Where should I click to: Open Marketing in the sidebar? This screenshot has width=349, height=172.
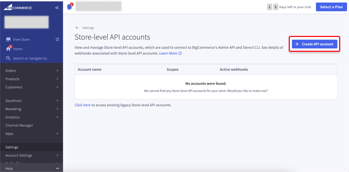coord(13,109)
